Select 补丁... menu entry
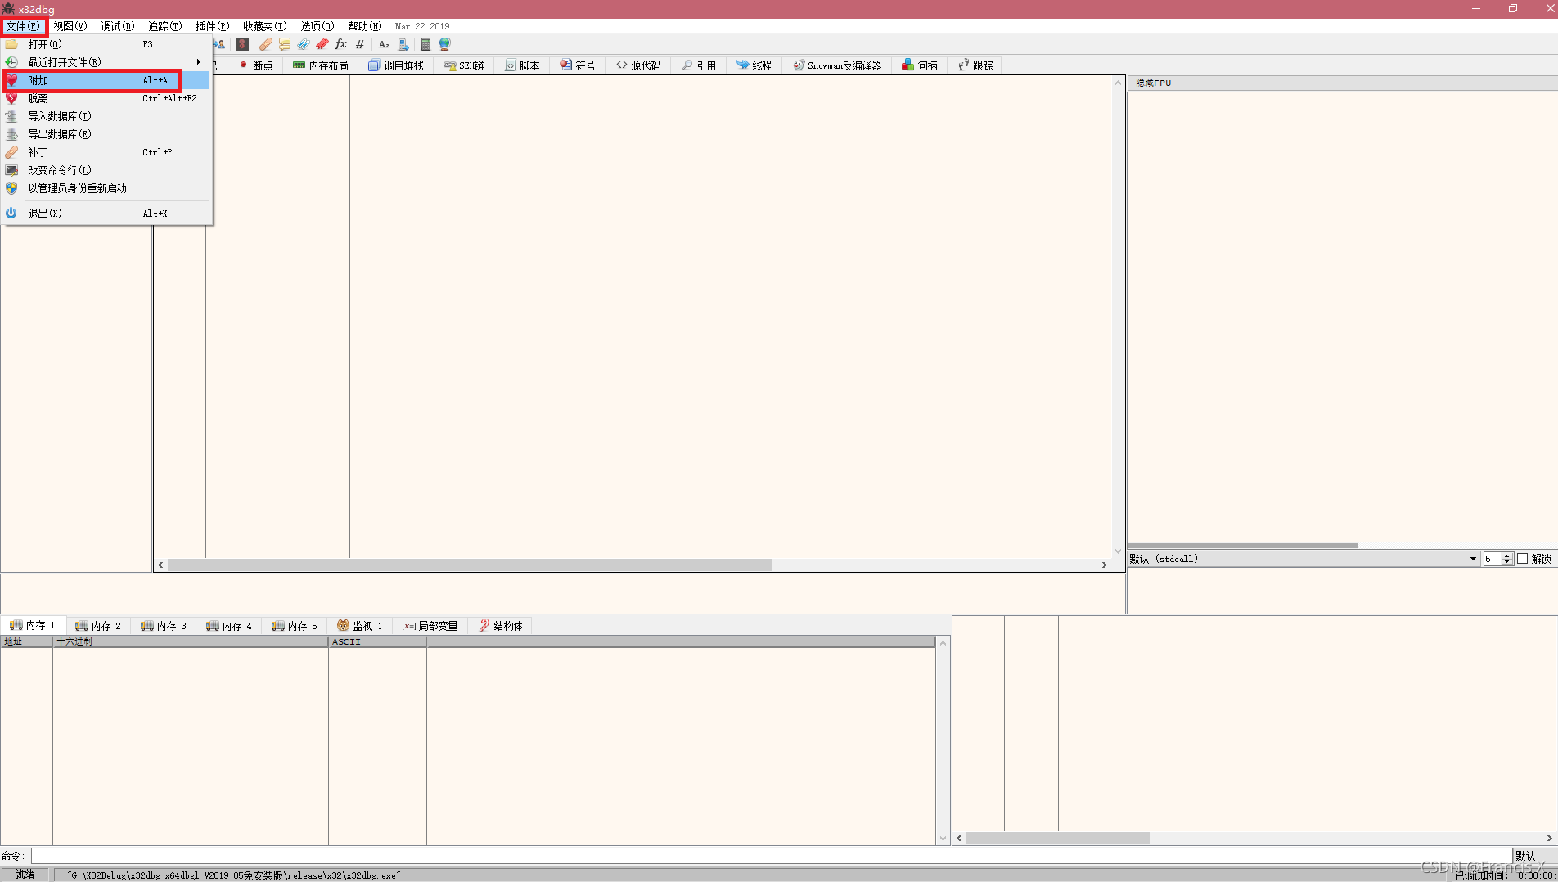 click(106, 152)
